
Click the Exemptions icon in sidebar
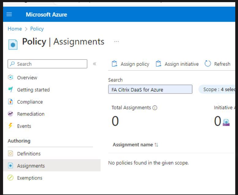pos(10,178)
